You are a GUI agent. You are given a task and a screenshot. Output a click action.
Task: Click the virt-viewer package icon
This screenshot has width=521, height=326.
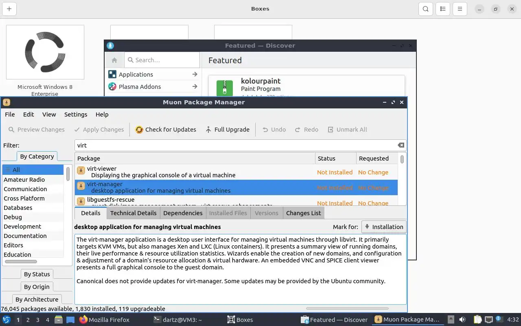pos(81,170)
